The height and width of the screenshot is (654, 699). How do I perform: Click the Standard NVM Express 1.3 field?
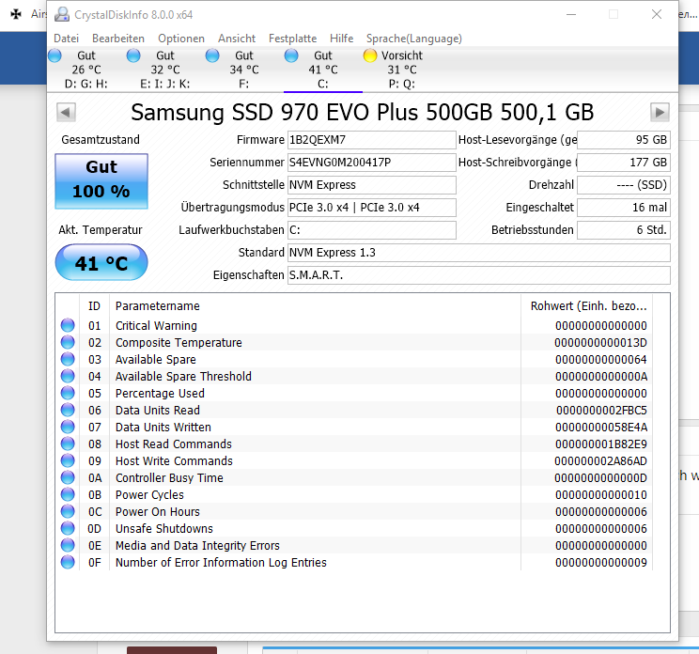click(x=479, y=253)
